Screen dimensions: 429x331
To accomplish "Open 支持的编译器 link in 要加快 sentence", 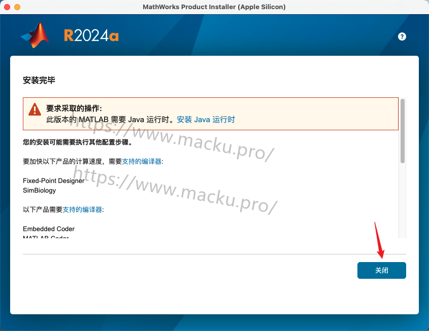I will tap(142, 161).
